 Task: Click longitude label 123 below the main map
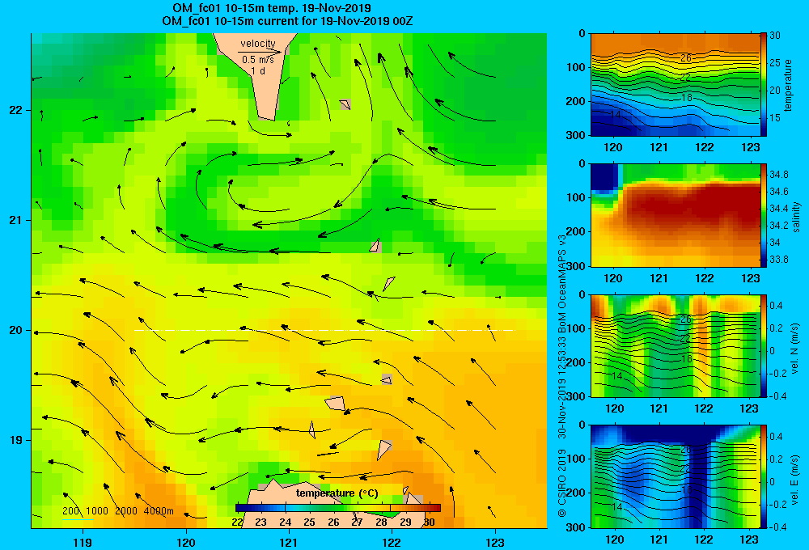(495, 542)
